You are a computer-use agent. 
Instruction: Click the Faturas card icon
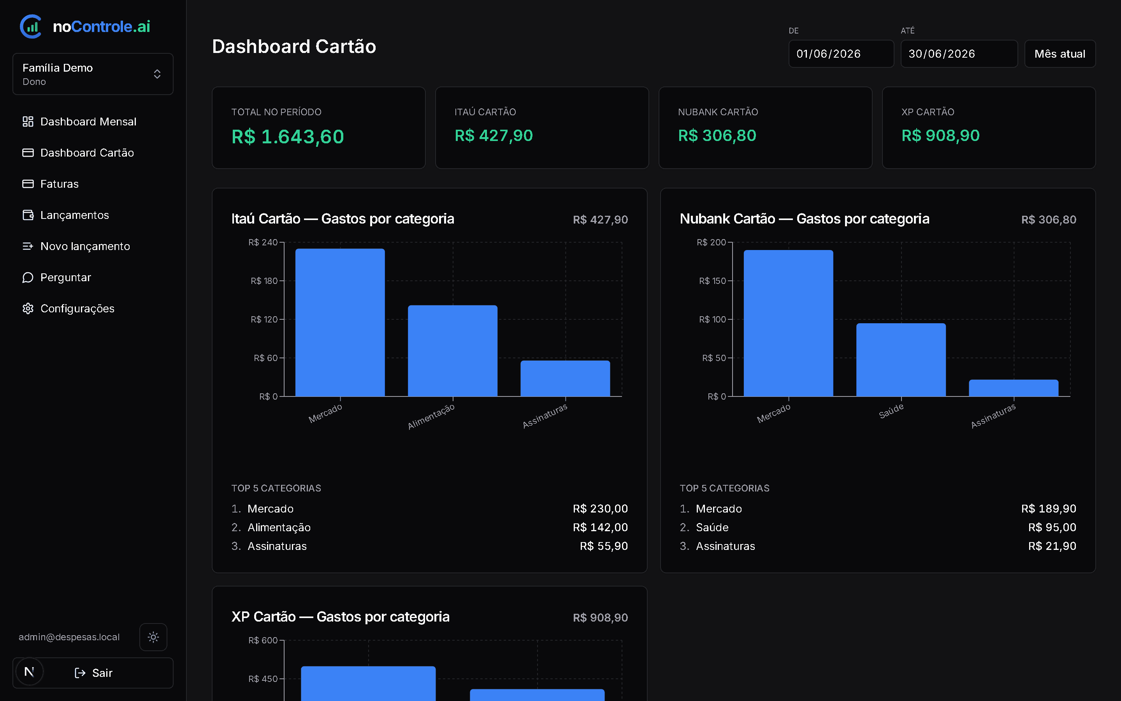tap(28, 183)
